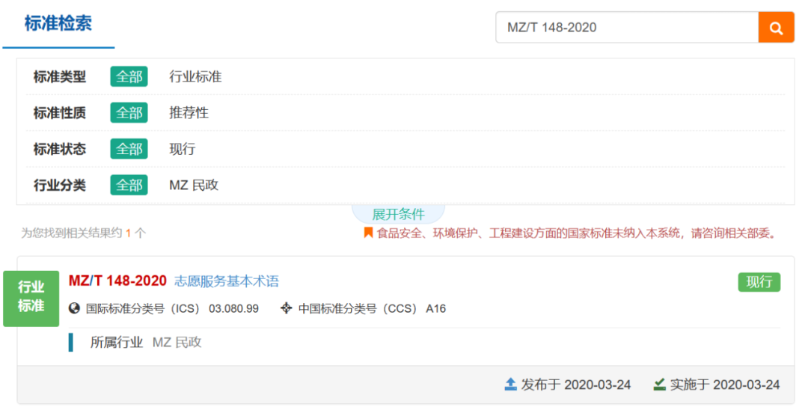Choose 推荐性 standard nature option
The image size is (808, 416).
[189, 113]
